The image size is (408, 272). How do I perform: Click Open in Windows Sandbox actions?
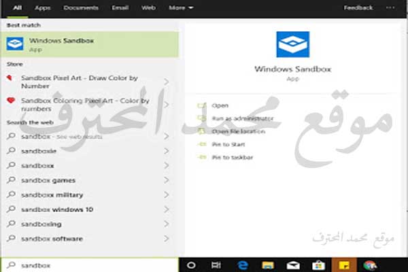220,105
